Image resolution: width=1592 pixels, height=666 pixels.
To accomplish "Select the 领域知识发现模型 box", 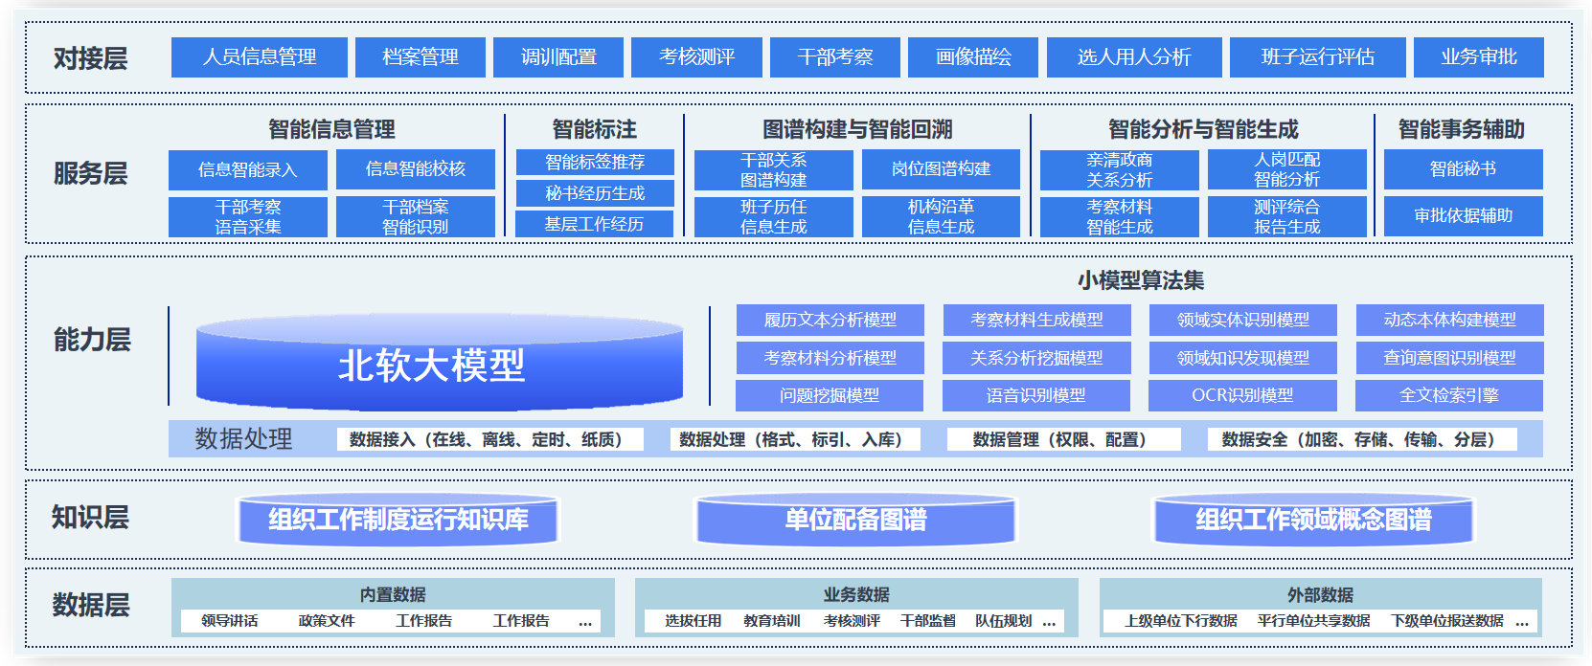I will pyautogui.click(x=1243, y=358).
